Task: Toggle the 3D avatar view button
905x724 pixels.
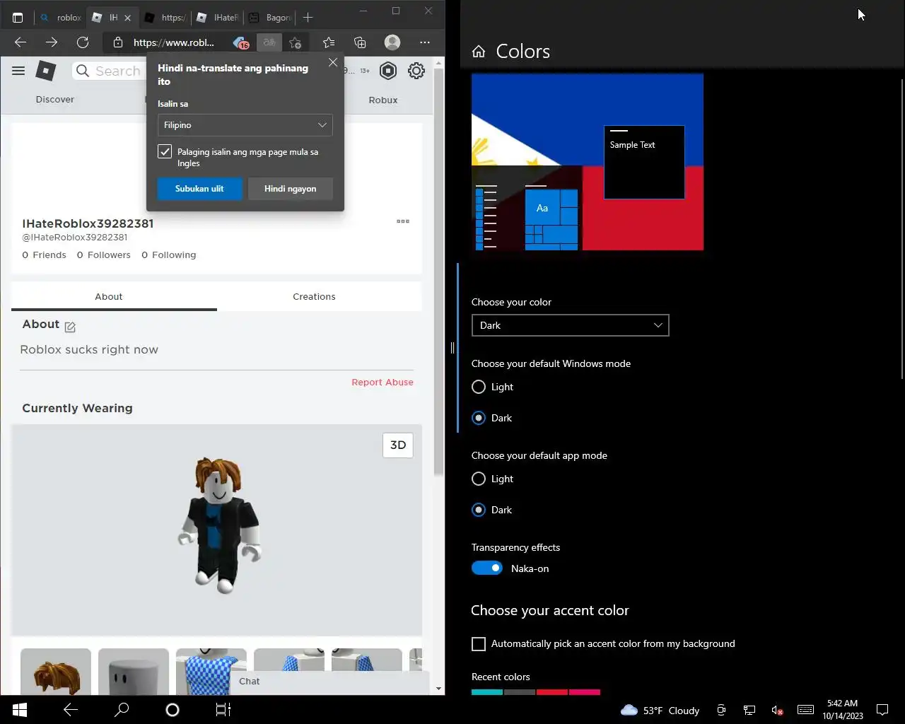Action: (x=398, y=445)
